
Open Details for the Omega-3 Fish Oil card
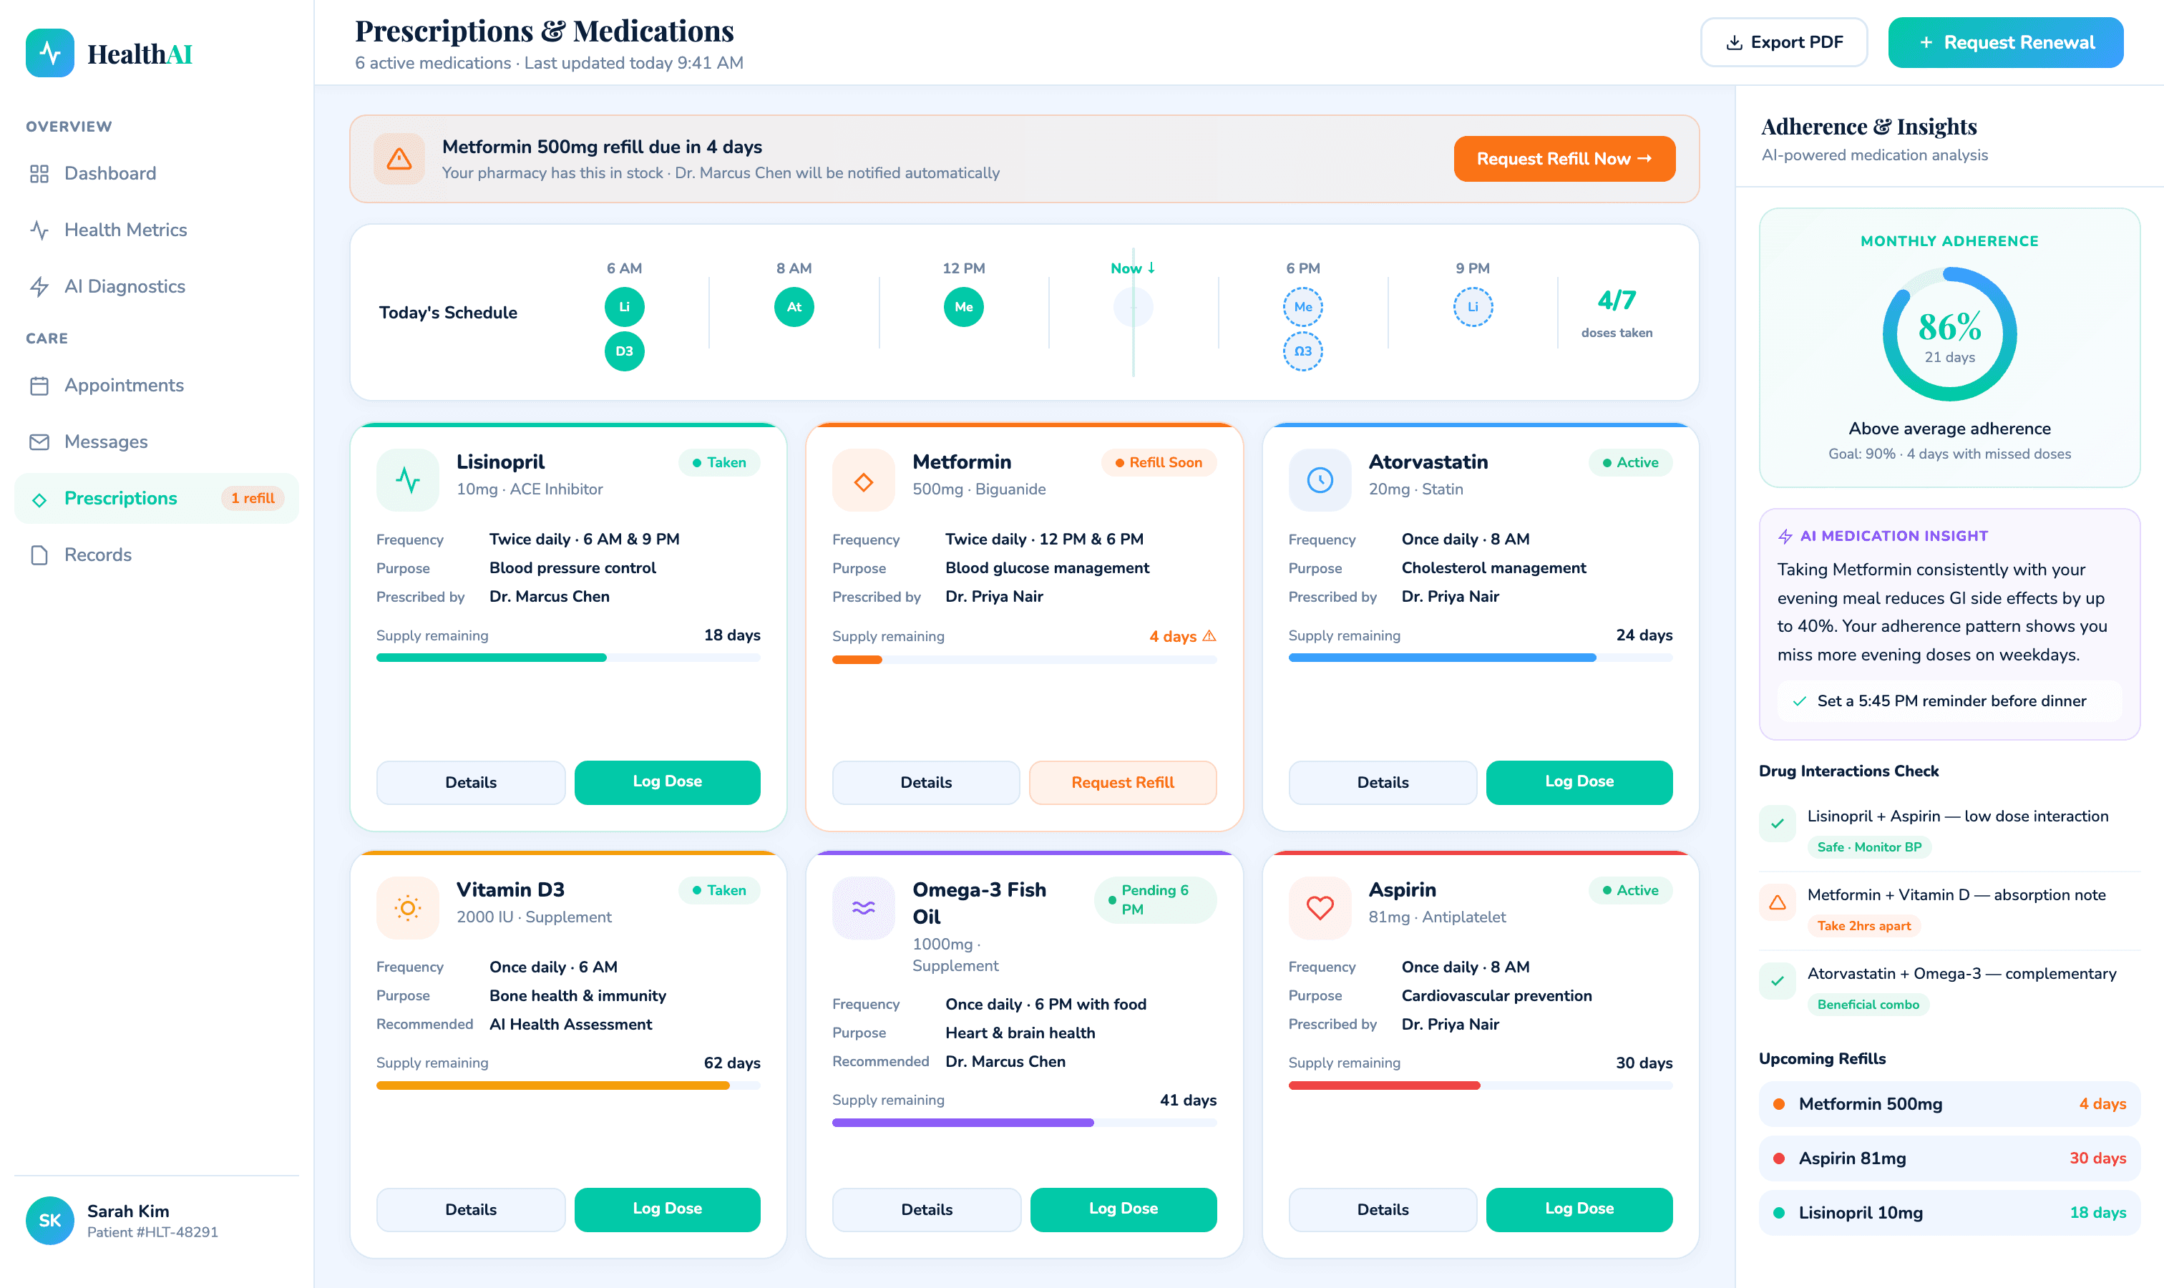point(925,1209)
